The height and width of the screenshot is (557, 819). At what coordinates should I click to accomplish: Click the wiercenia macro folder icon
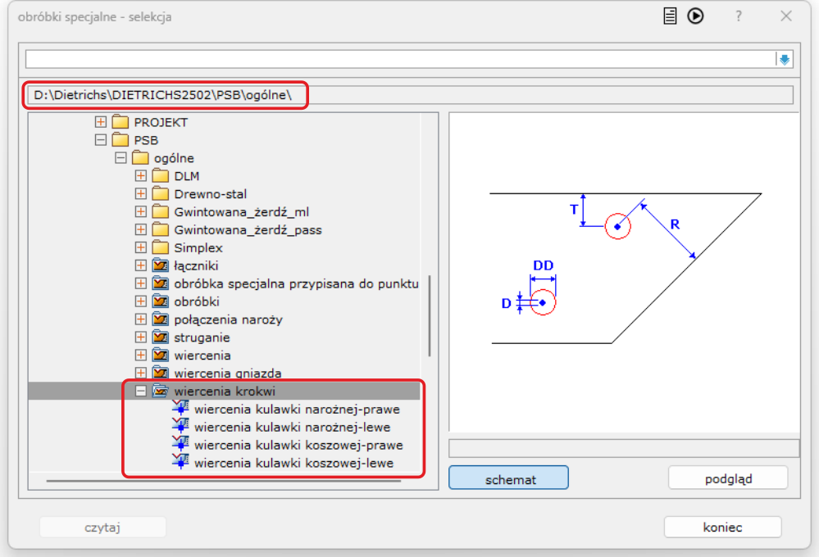point(161,355)
